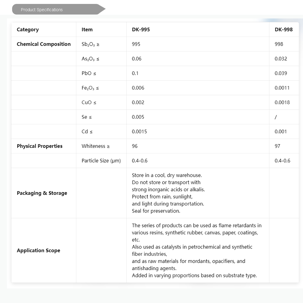Click the CuO ≤ item cell
This screenshot has width=303, height=303.
(x=89, y=103)
